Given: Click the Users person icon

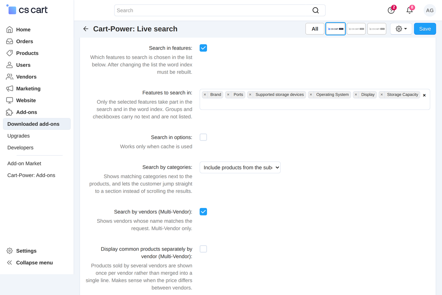Looking at the screenshot, I should coord(10,65).
